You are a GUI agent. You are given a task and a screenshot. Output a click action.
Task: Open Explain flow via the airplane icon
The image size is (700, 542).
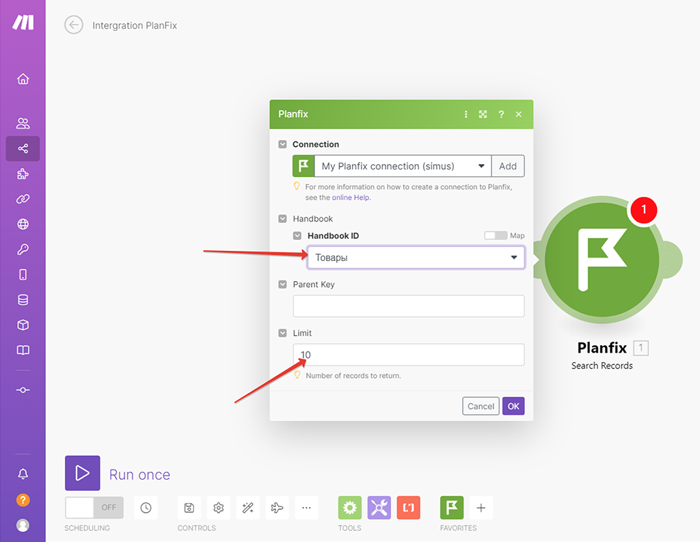278,508
